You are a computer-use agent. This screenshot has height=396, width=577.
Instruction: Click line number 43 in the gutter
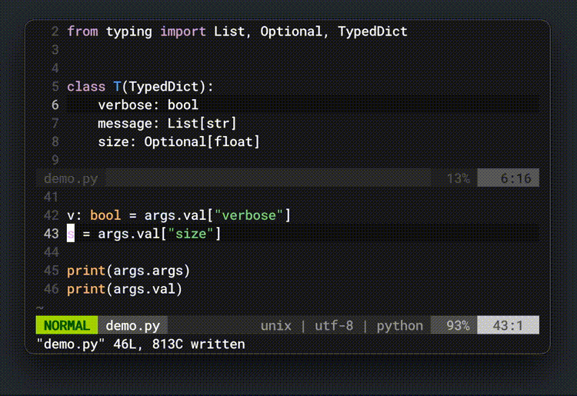[51, 234]
